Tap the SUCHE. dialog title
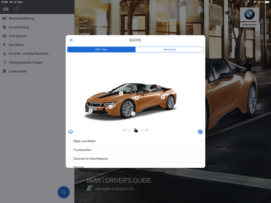Viewport: 271px width, 203px height. pyautogui.click(x=135, y=40)
